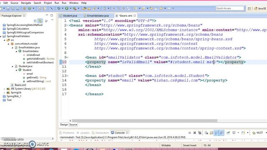Image resolution: width=267 pixels, height=150 pixels.
Task: Select the SpringELCalculation project
Action: (x=16, y=29)
